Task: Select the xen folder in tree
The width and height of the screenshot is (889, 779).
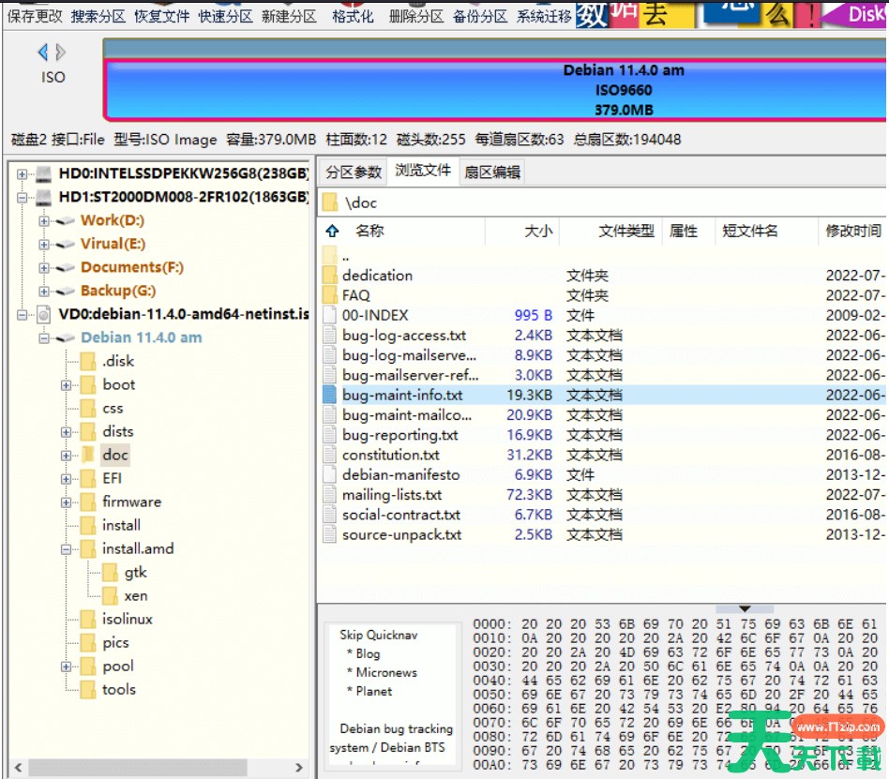Action: tap(135, 596)
